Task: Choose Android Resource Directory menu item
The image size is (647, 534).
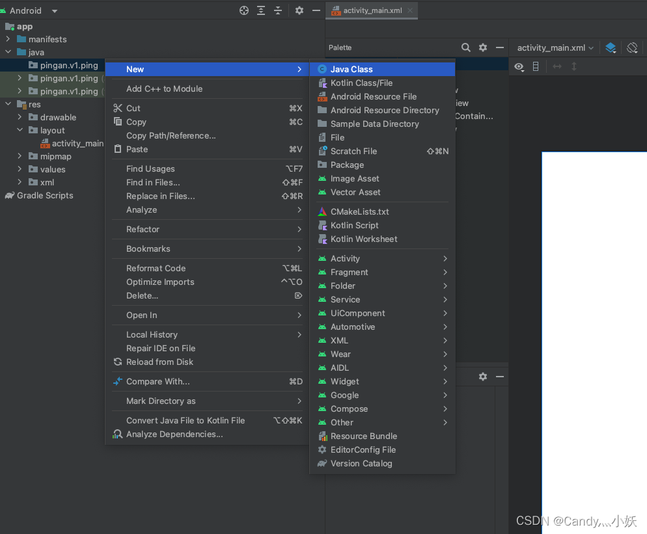Action: pos(382,110)
